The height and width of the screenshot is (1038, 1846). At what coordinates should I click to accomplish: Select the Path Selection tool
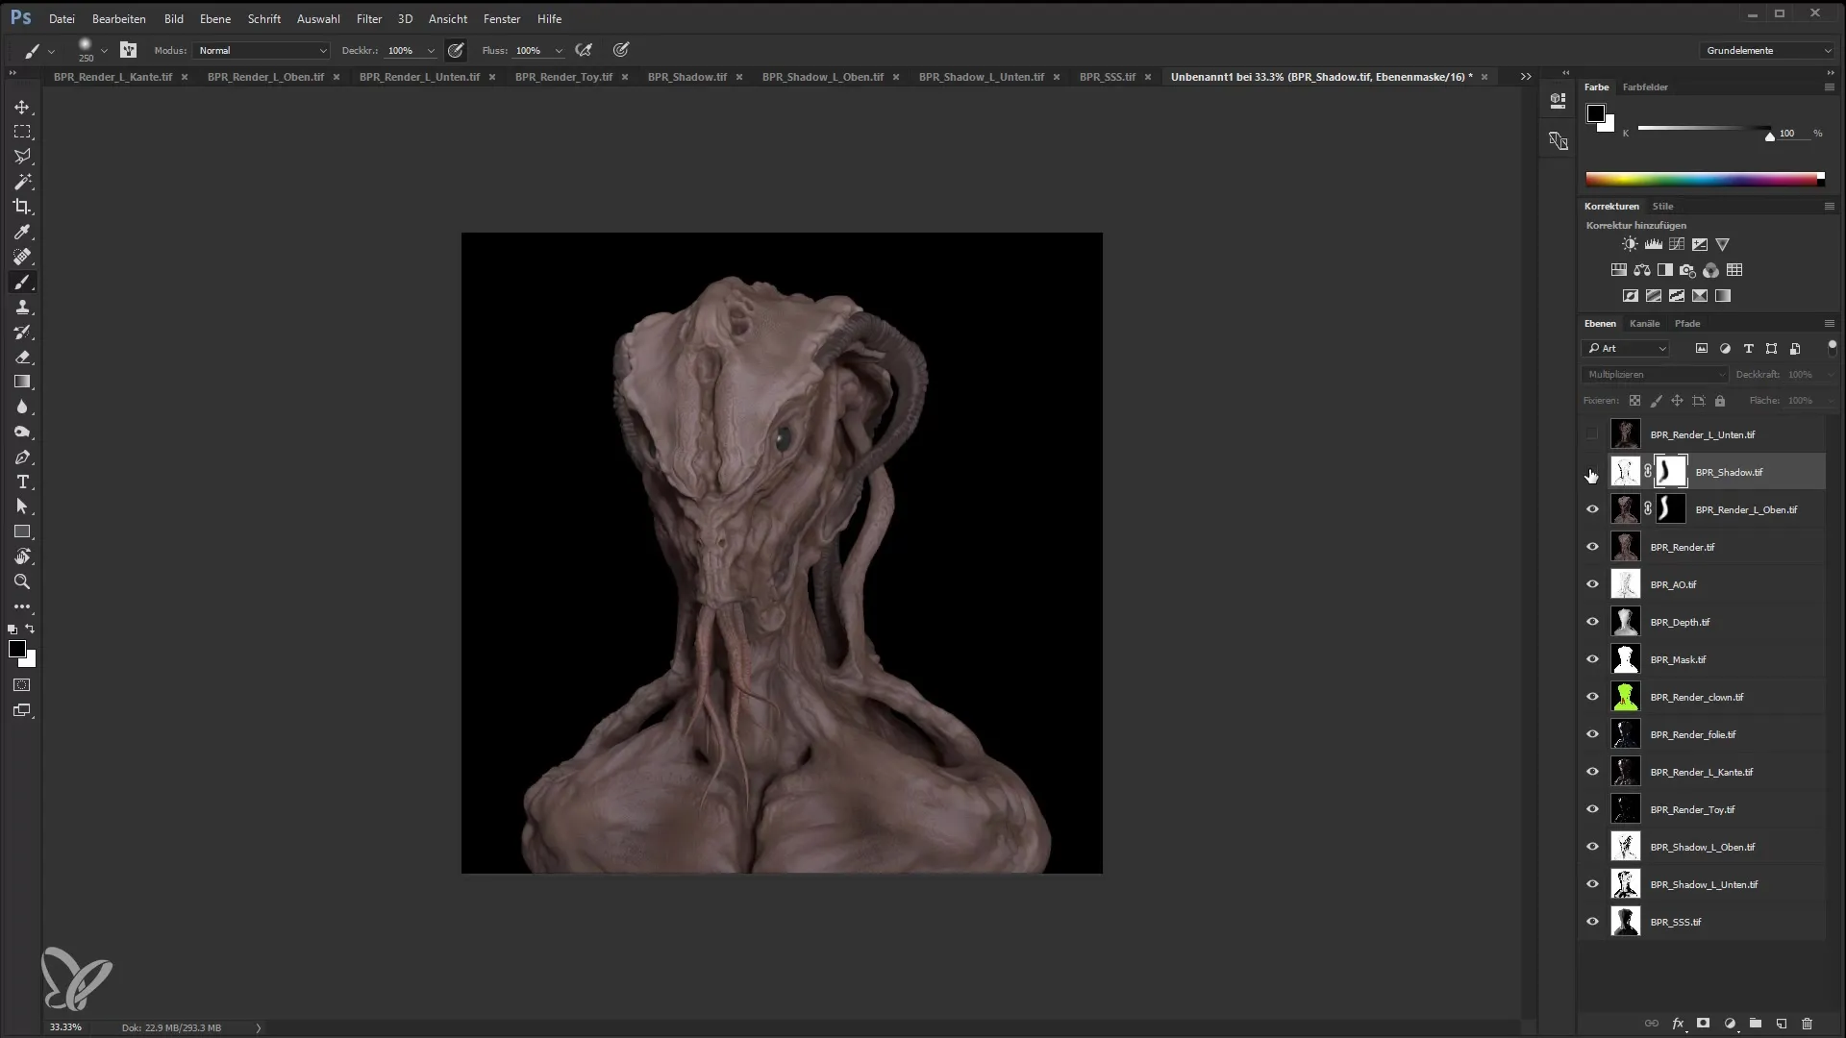(22, 507)
